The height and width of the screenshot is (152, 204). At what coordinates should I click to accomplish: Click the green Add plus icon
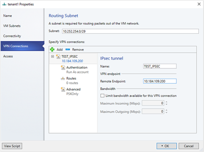click(52, 50)
